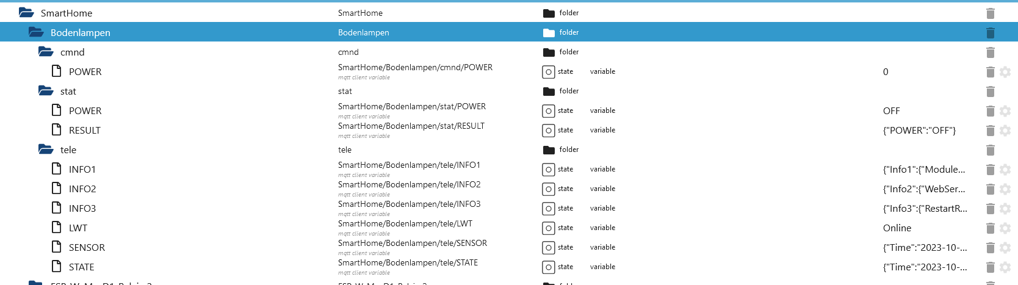
Task: Open settings gear for stat RESULT
Action: pyautogui.click(x=1005, y=131)
